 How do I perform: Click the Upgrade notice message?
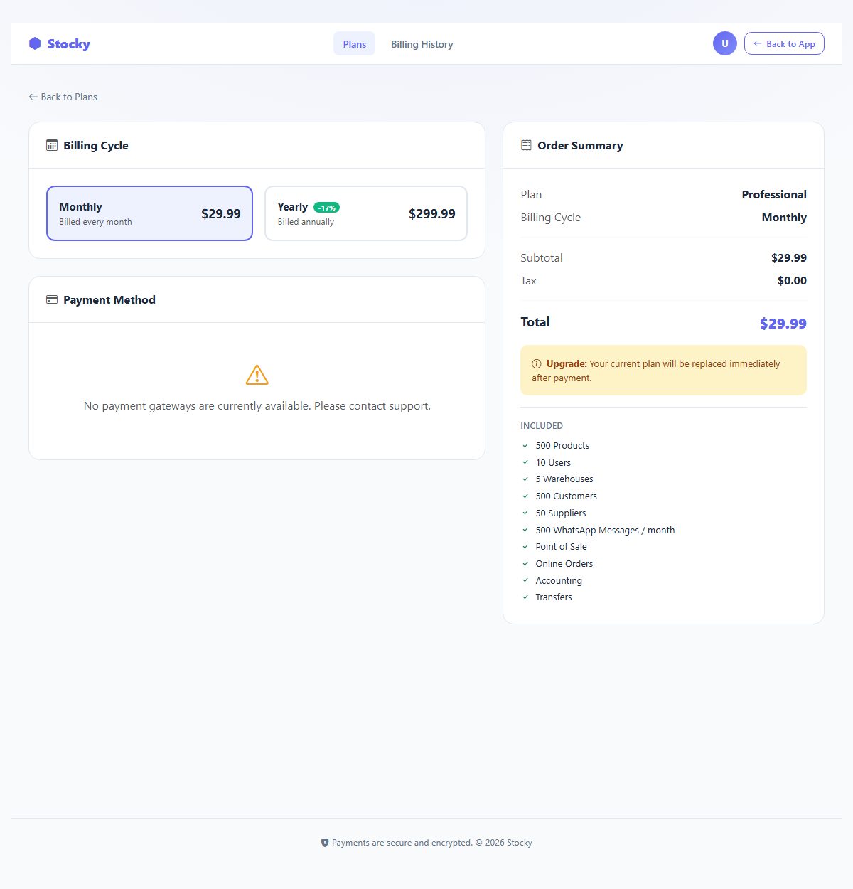(663, 371)
